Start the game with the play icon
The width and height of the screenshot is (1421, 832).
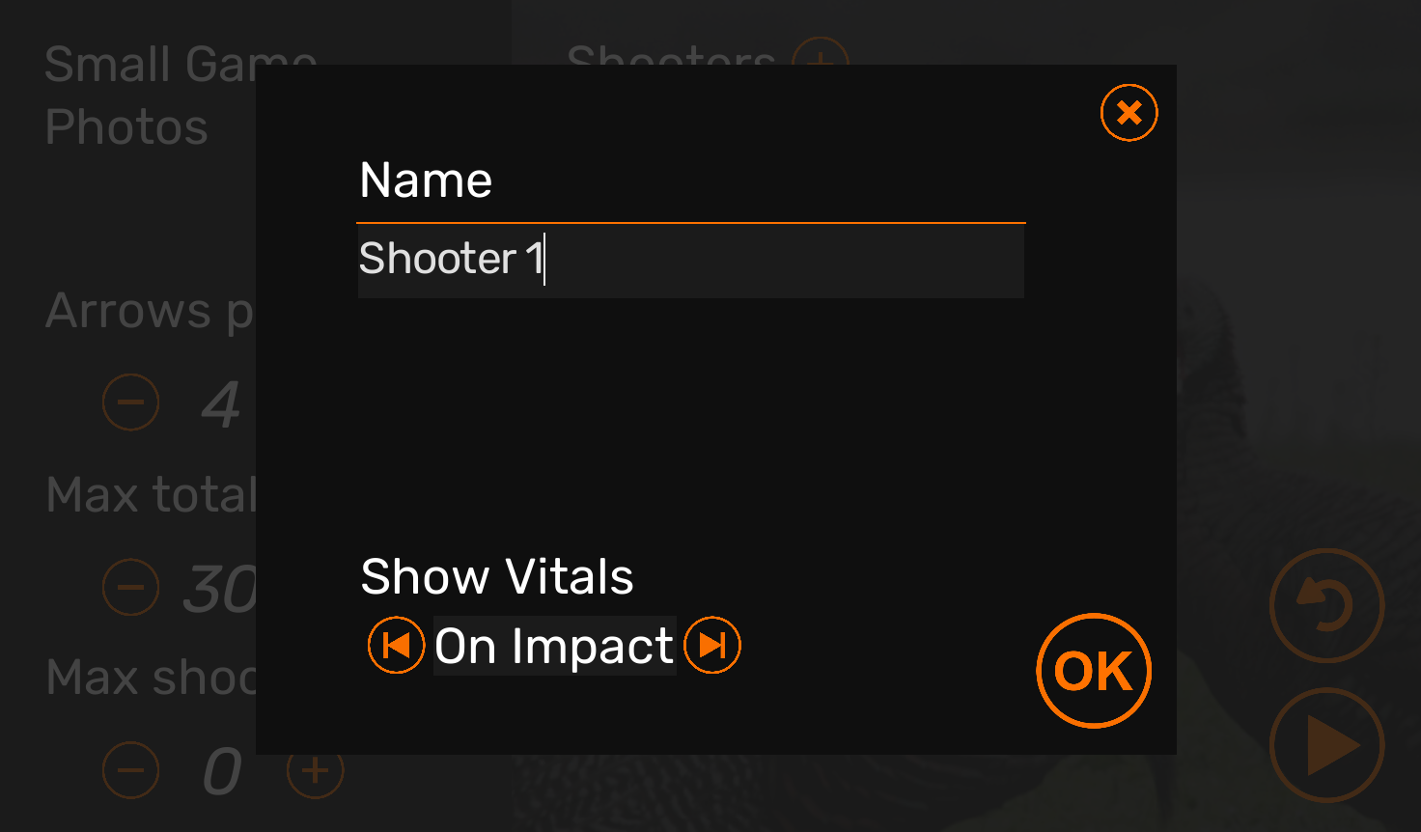click(1327, 745)
